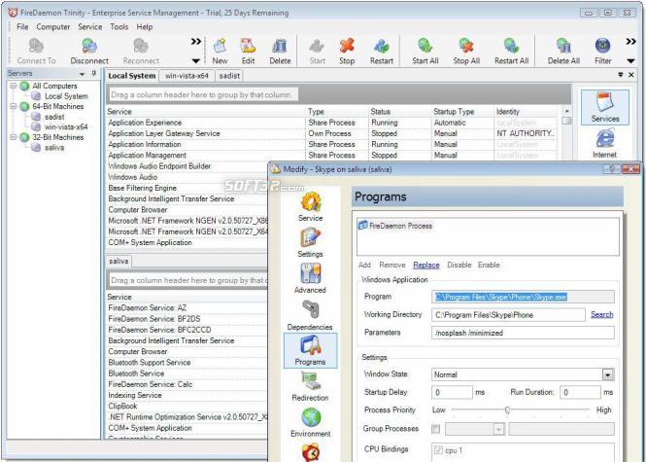Pin the Servers panel

click(x=94, y=73)
